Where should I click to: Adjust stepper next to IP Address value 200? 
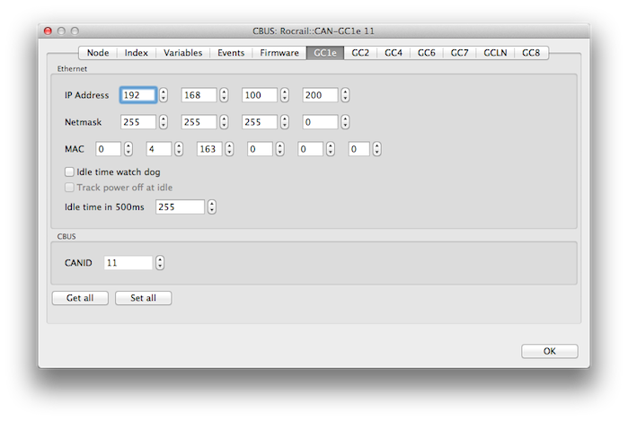(345, 95)
